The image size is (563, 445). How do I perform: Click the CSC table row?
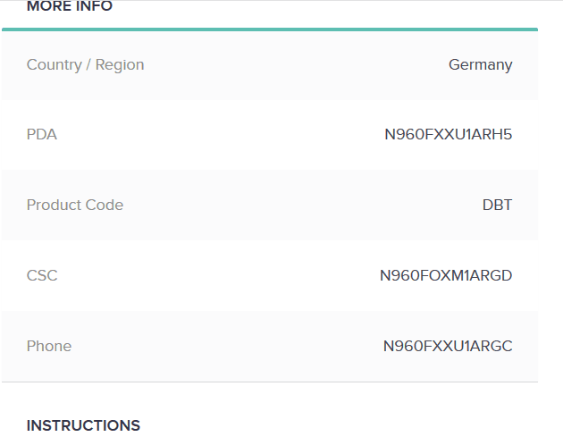tap(270, 276)
